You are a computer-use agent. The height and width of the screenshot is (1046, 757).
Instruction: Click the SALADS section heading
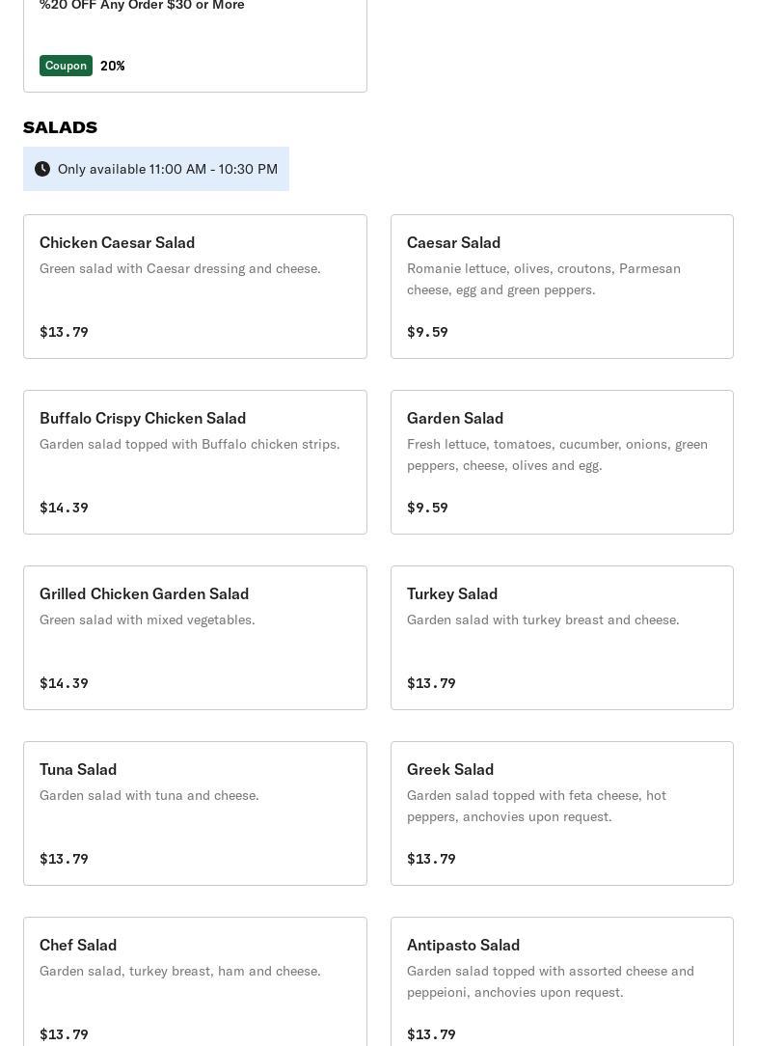[60, 127]
